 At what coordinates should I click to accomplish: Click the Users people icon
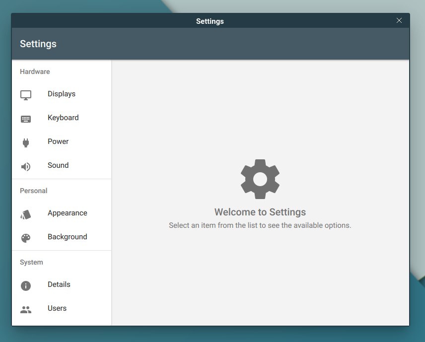26,309
